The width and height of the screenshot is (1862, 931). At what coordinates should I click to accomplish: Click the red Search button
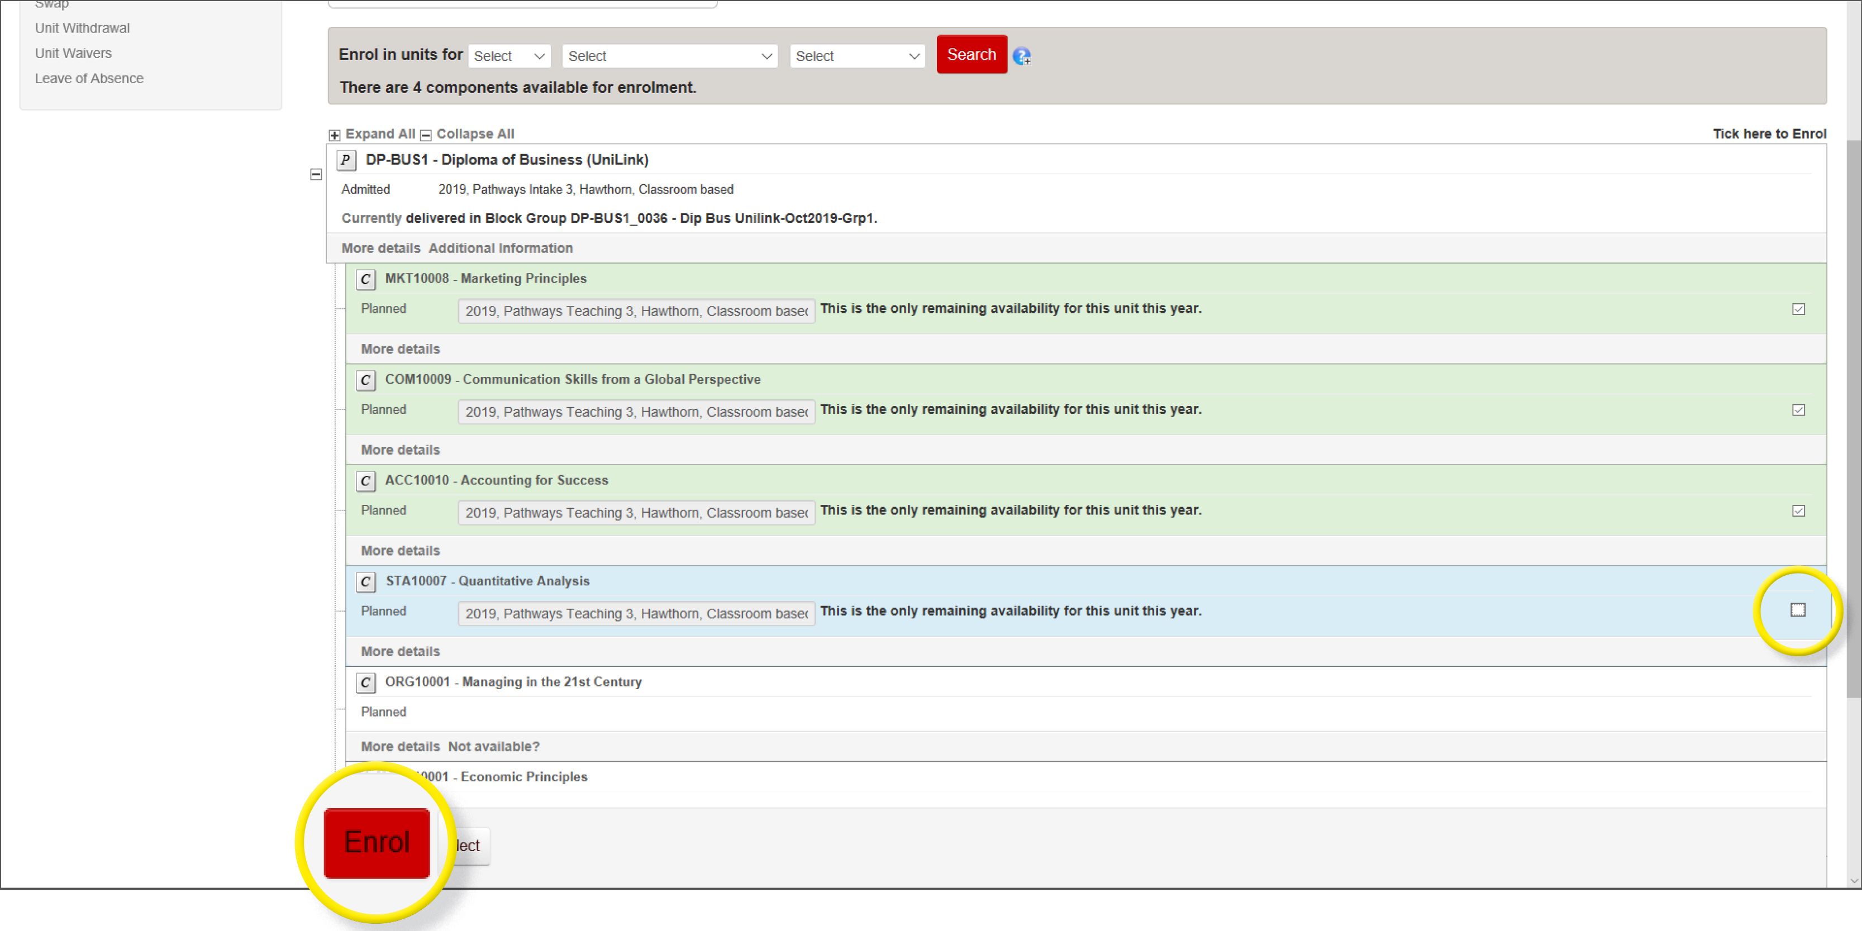point(971,54)
